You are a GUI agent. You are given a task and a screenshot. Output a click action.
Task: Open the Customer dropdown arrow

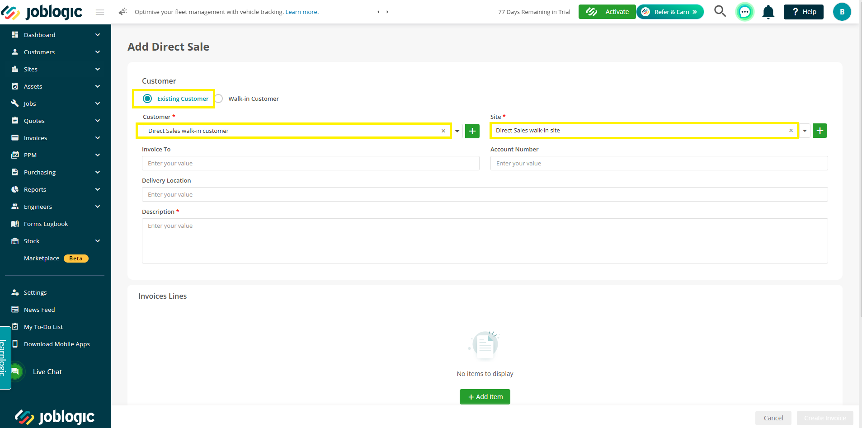tap(457, 131)
